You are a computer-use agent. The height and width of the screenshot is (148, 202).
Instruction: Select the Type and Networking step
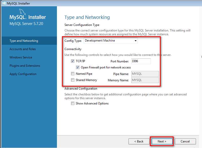point(29,41)
